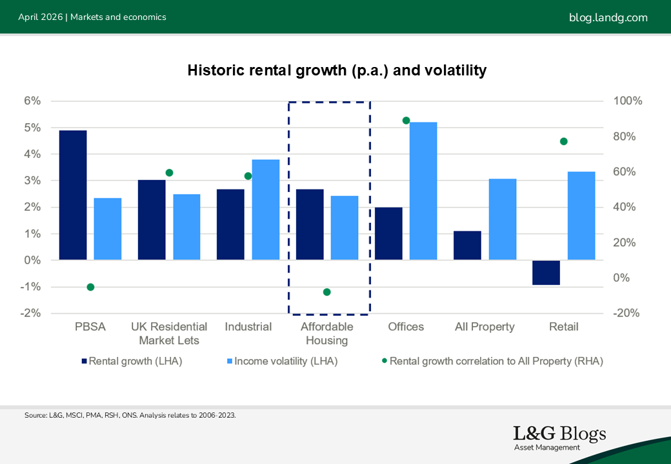This screenshot has width=671, height=464.
Task: Select the Offices green correlation dot
Action: pyautogui.click(x=406, y=121)
